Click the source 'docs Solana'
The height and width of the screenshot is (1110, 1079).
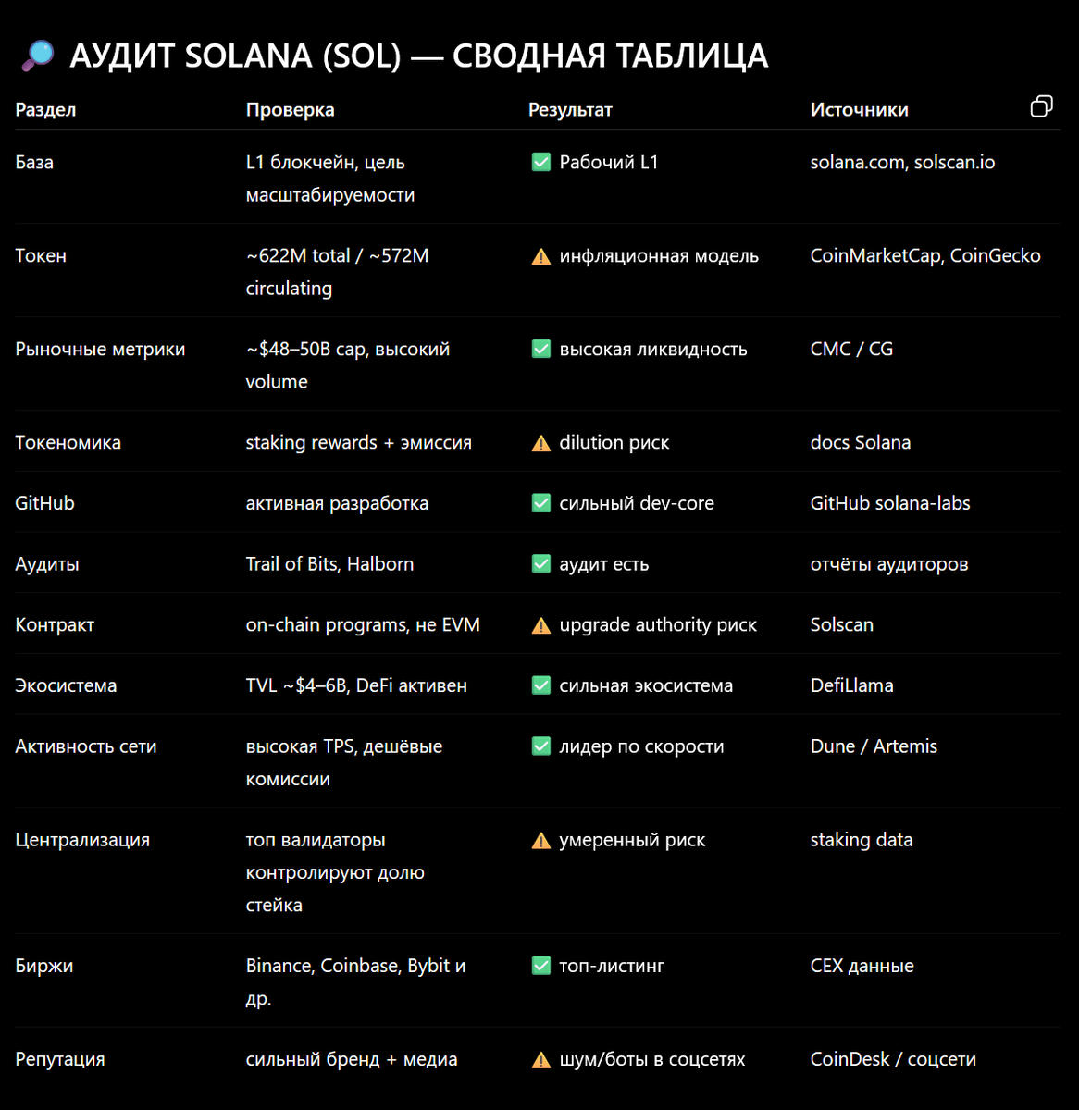coord(861,442)
